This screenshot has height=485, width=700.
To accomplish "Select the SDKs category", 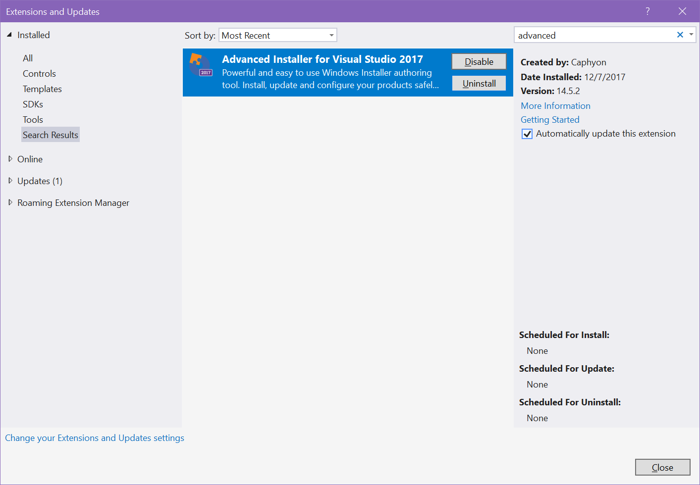I will pos(33,104).
